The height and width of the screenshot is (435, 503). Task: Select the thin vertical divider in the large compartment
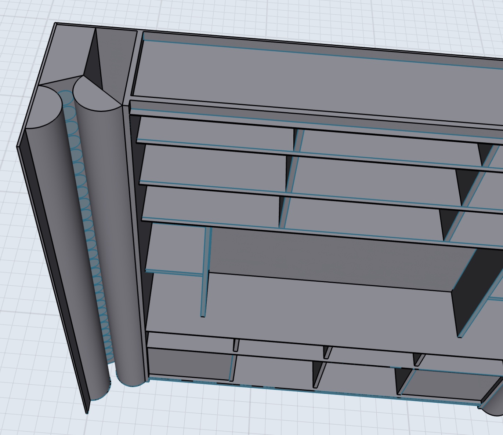coord(206,271)
